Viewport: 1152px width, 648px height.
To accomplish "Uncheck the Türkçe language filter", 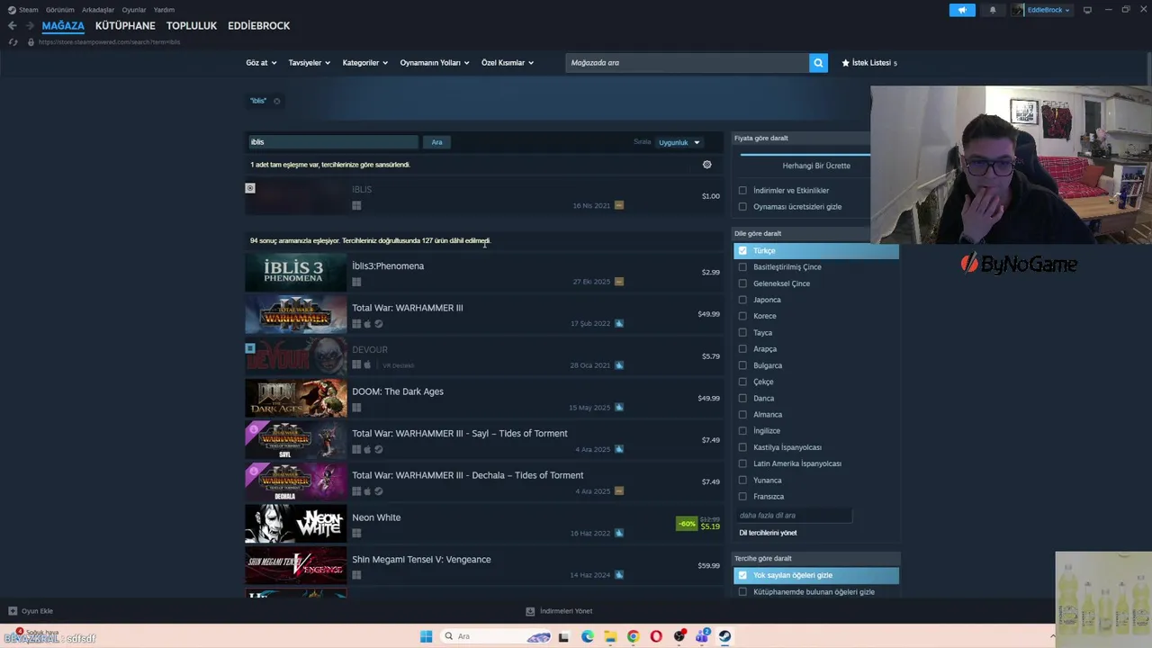I will [x=742, y=251].
